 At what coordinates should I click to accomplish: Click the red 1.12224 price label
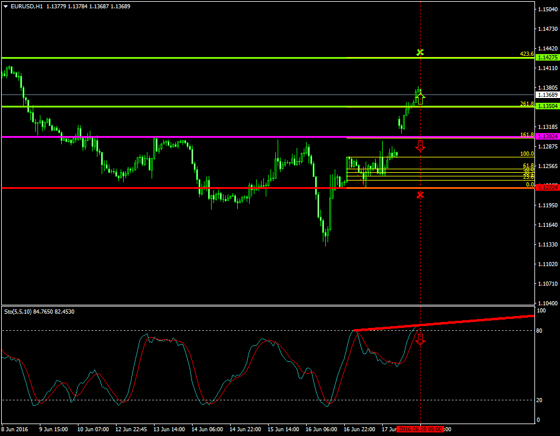546,187
